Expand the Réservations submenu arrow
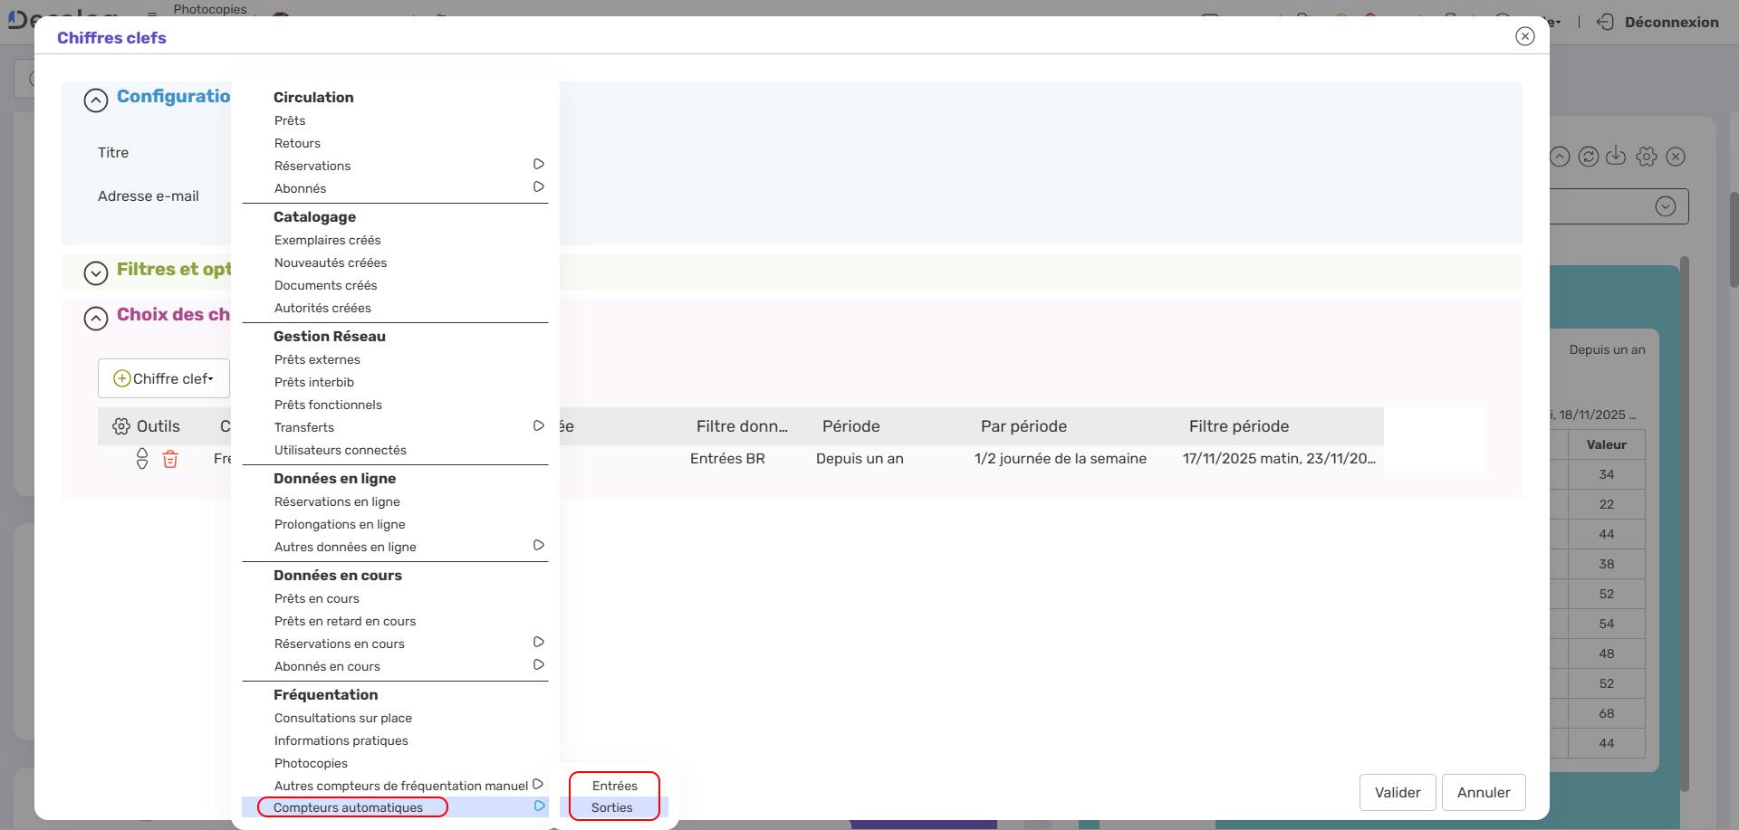This screenshot has width=1739, height=830. [538, 164]
